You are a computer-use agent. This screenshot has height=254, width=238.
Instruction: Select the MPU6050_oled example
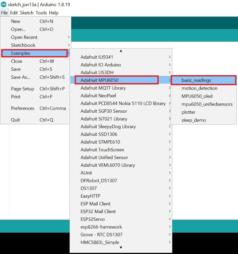(197, 96)
